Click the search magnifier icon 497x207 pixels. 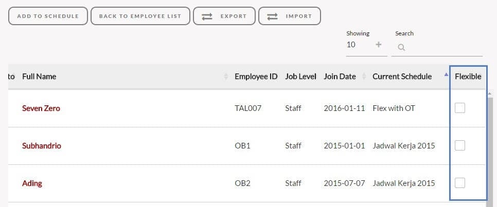coord(401,48)
